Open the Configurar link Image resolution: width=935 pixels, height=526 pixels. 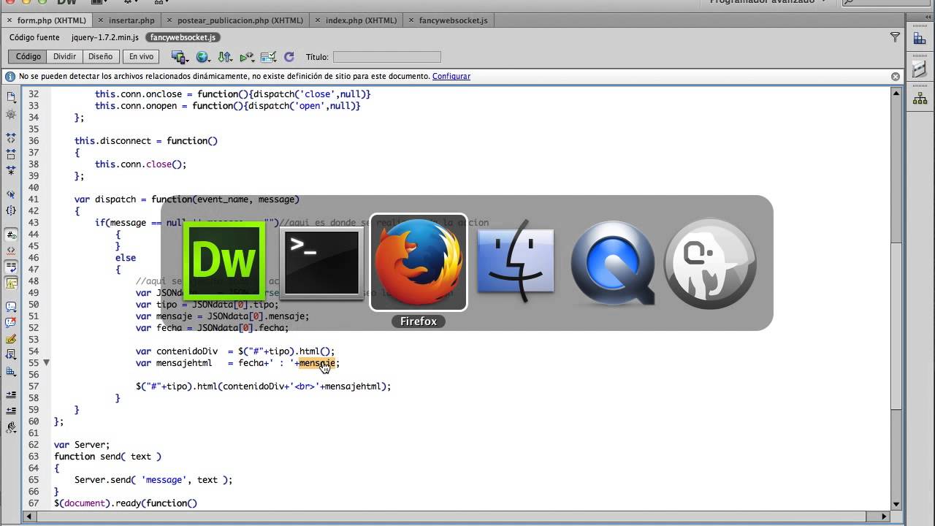click(x=451, y=76)
